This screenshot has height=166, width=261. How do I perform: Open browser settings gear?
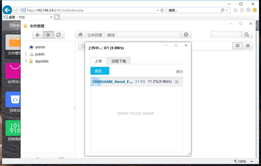click(248, 10)
